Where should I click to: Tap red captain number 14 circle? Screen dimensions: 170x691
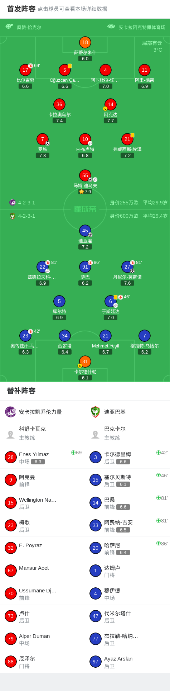coord(111,104)
